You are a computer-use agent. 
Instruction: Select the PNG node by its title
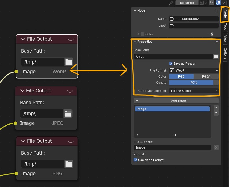39,141
